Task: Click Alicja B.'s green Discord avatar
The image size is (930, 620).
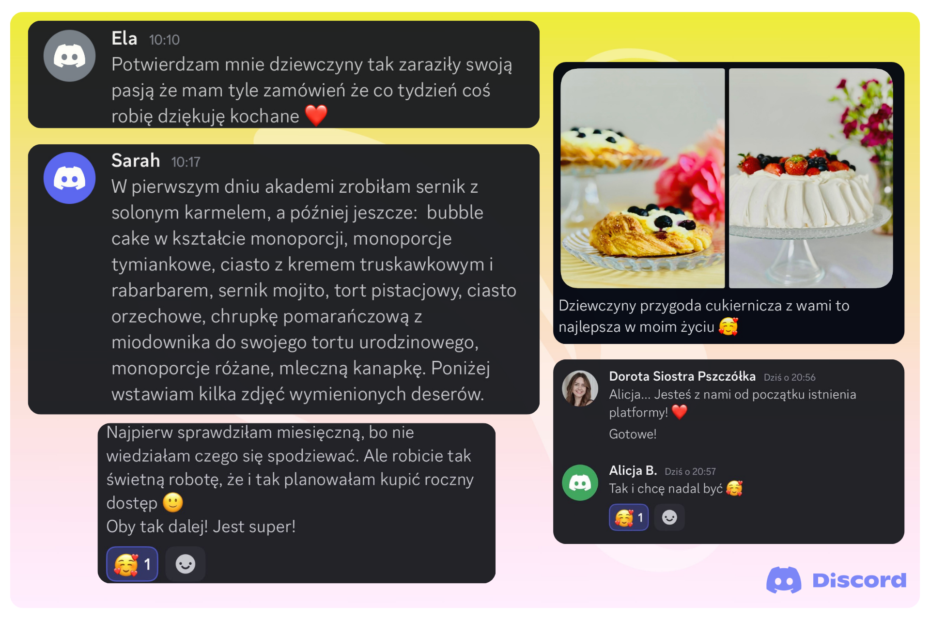Action: 580,482
